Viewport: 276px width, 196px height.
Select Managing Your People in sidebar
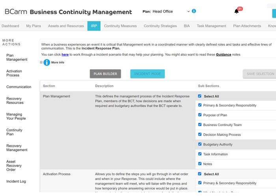(x=16, y=116)
